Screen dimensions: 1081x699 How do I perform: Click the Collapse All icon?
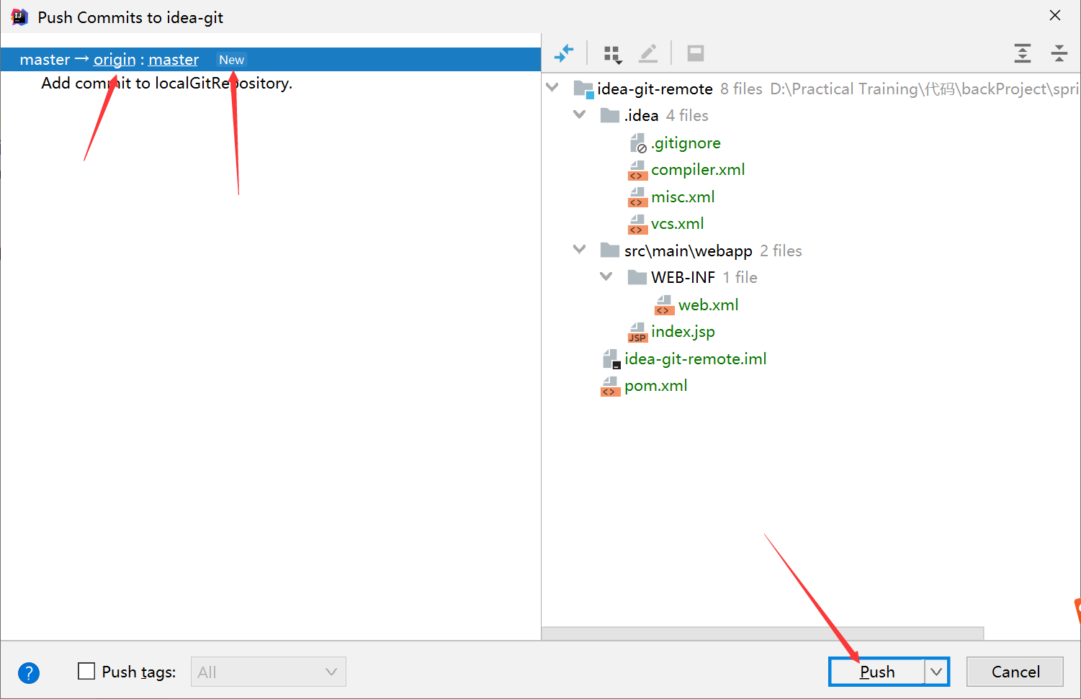(x=1059, y=53)
